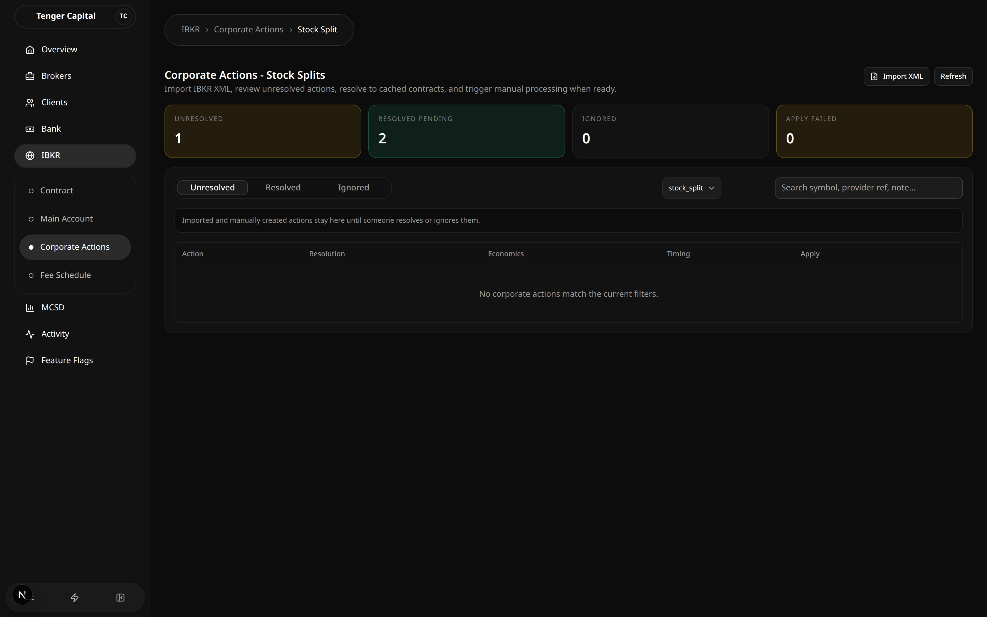Switch to the Unresolved tab
The height and width of the screenshot is (617, 987).
tap(212, 188)
